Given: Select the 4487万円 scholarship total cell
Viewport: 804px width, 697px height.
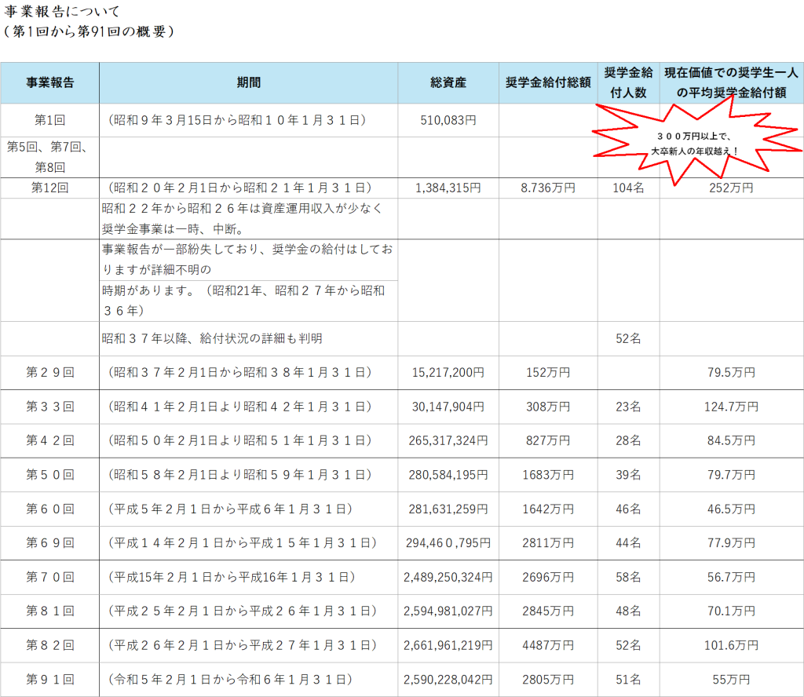Looking at the screenshot, I should [548, 645].
